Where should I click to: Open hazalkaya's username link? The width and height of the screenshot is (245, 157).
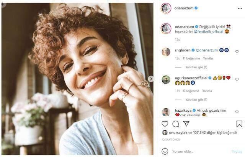click(x=183, y=110)
